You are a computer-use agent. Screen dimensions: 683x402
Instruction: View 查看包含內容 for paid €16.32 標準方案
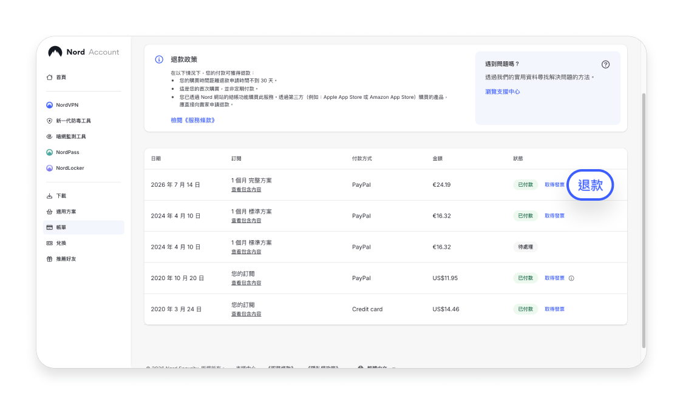point(246,221)
